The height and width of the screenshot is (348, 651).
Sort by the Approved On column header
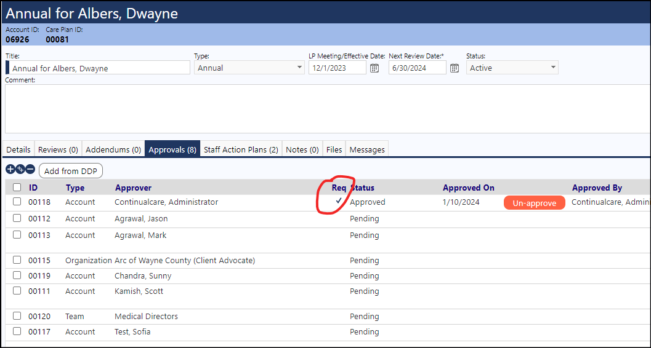click(468, 188)
